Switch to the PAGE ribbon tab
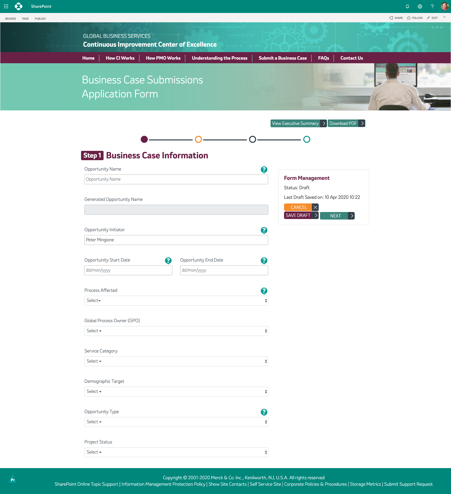 click(x=25, y=19)
